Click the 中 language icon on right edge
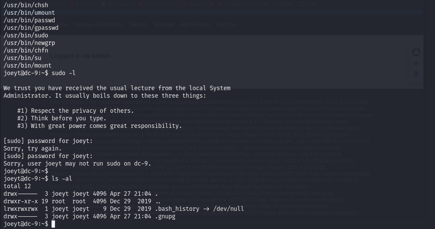Image resolution: width=435 pixels, height=229 pixels. pyautogui.click(x=416, y=64)
